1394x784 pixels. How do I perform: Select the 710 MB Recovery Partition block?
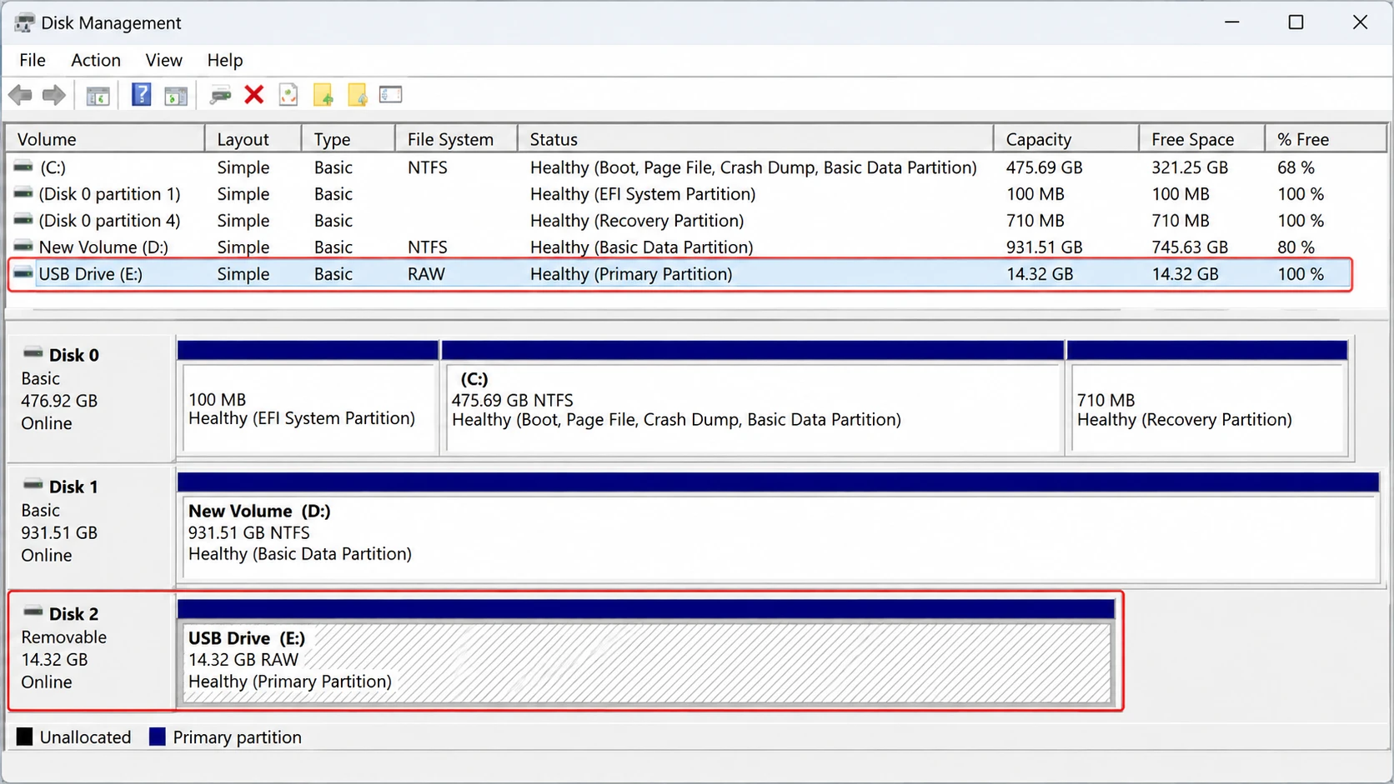pyautogui.click(x=1208, y=397)
